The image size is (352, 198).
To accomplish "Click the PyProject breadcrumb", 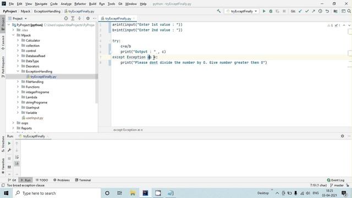I will 10,11.
